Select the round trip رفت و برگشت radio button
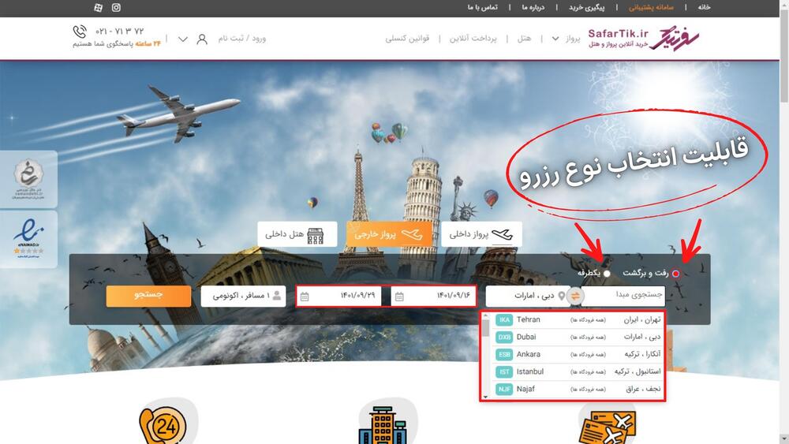Viewport: 789px width, 444px height. pos(675,274)
